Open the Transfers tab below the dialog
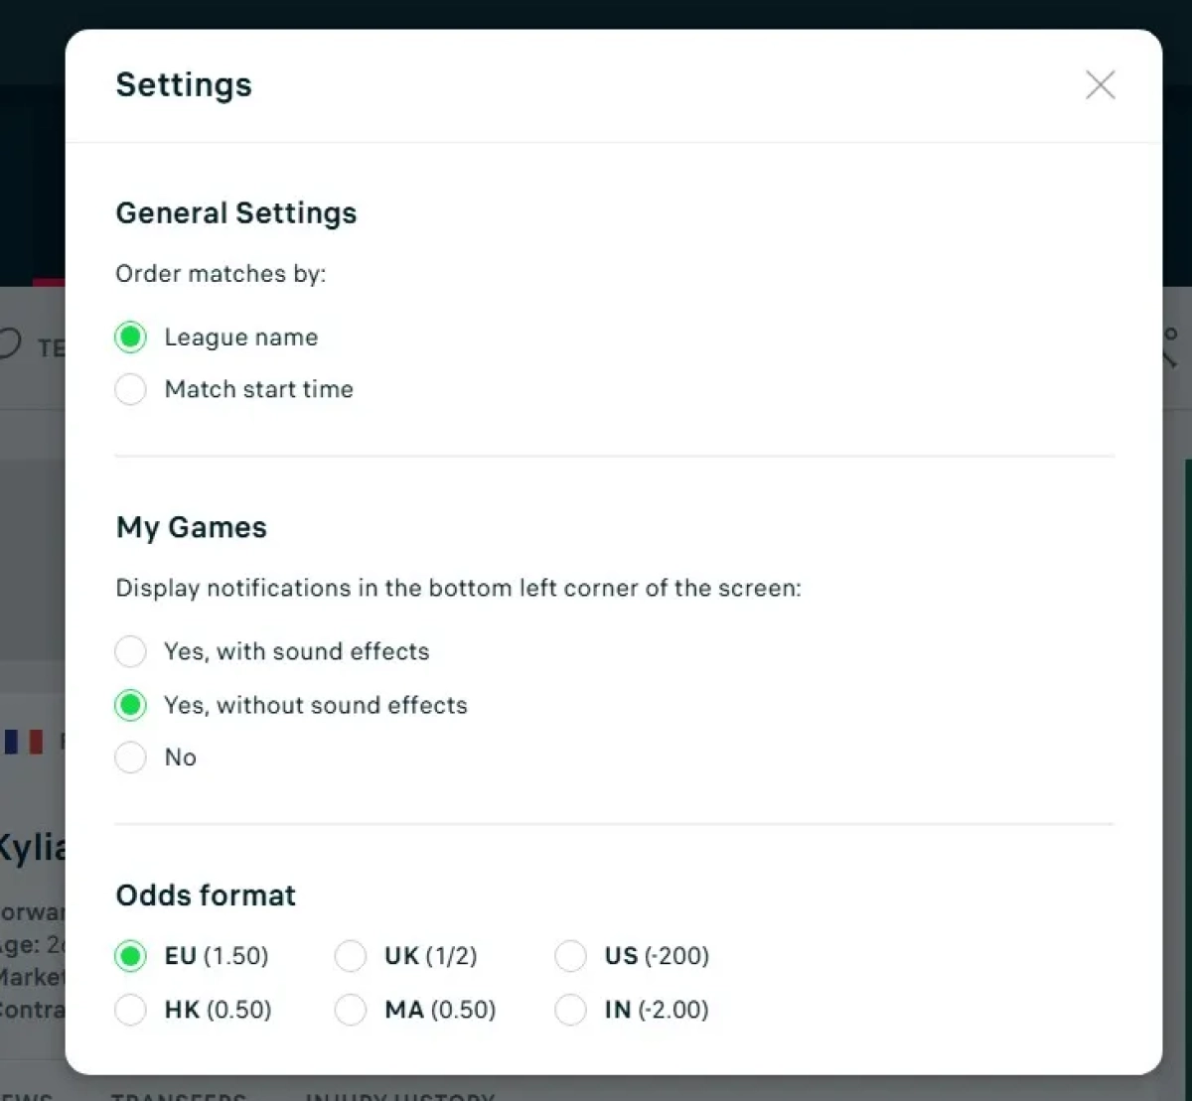This screenshot has height=1101, width=1192. coord(179,1096)
